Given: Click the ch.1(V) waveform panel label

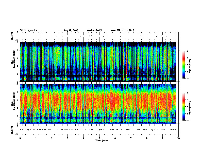Looking at the screenshot, I should click(12, 36).
